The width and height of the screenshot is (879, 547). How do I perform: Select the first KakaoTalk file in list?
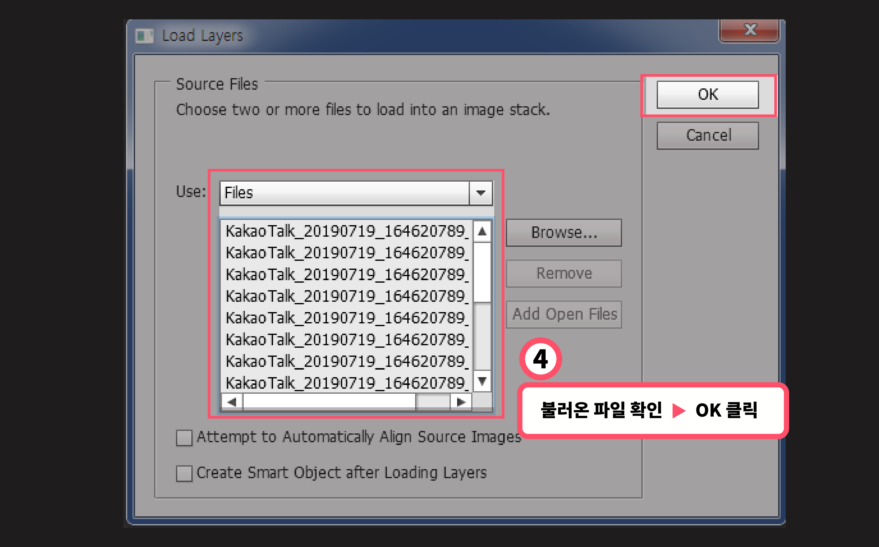(345, 231)
